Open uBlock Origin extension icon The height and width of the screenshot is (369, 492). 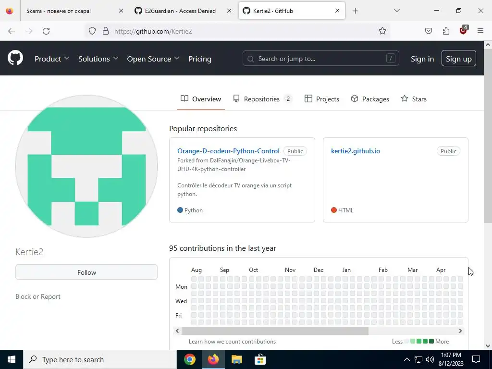(x=464, y=30)
